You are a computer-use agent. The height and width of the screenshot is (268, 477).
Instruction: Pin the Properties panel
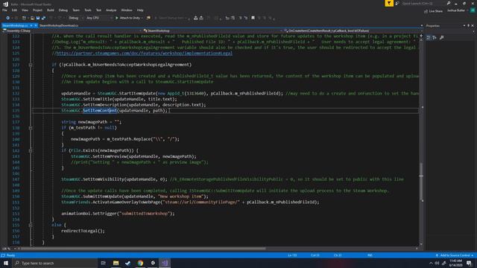coord(468,26)
